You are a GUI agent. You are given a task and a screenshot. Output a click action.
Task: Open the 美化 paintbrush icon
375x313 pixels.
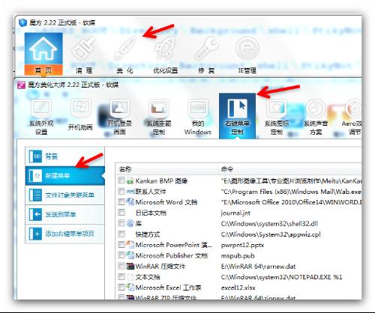click(x=125, y=49)
